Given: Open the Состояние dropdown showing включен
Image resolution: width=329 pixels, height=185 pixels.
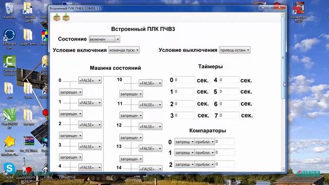Looking at the screenshot, I should click(104, 39).
